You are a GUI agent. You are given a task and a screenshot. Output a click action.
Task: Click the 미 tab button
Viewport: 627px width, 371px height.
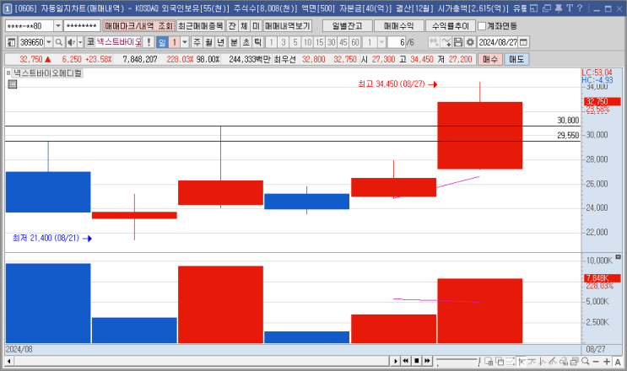coord(256,26)
